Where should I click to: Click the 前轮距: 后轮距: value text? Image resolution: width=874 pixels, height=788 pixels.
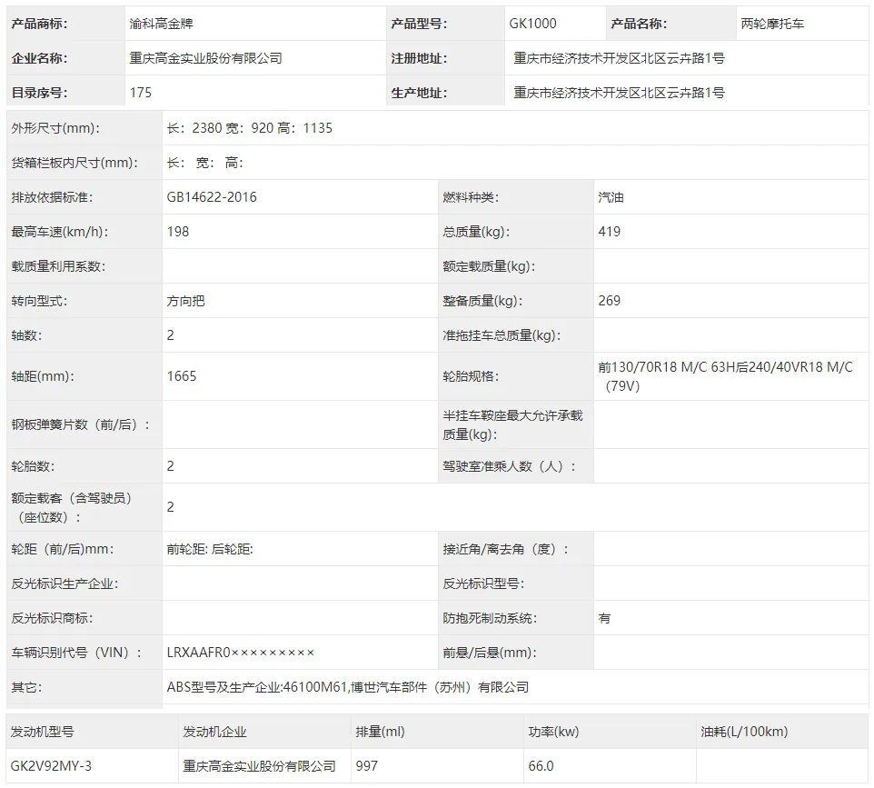point(210,549)
